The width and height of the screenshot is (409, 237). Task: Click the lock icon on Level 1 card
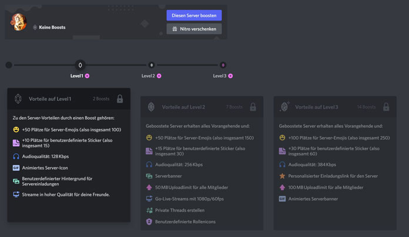120,99
